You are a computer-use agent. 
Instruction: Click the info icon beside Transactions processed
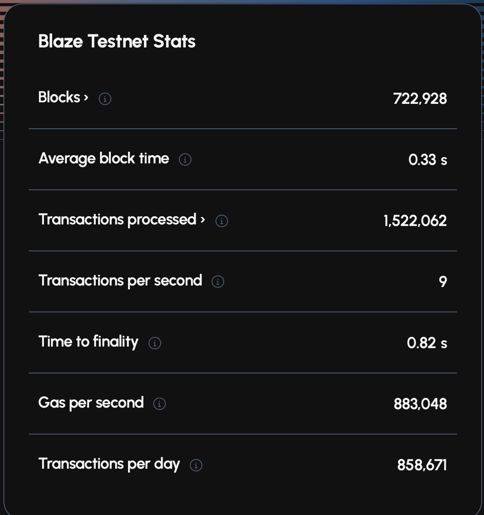tap(222, 221)
